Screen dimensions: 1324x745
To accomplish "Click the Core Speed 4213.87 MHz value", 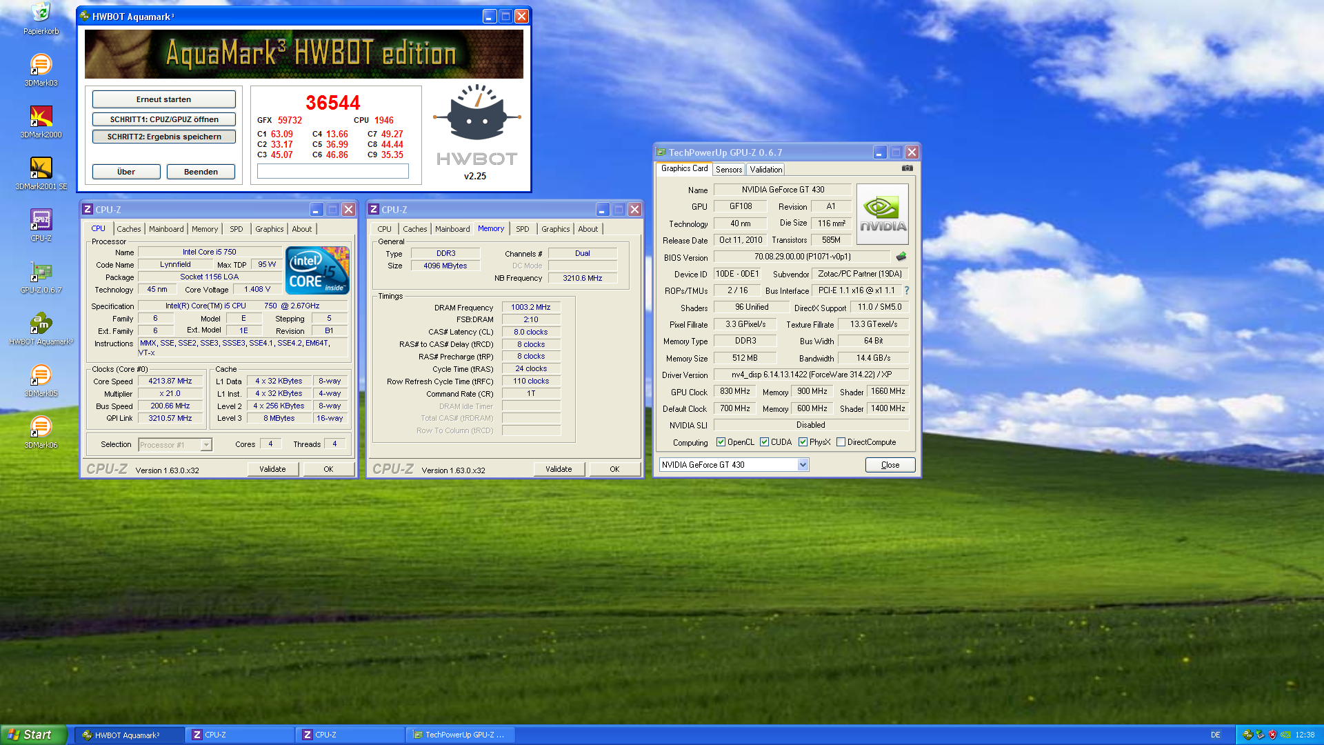I will click(170, 381).
